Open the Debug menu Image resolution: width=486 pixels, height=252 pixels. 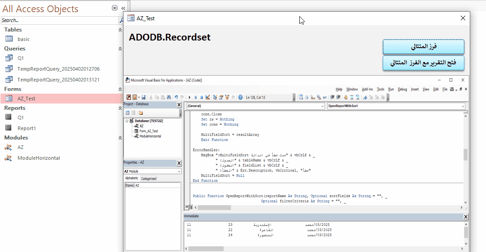402,89
